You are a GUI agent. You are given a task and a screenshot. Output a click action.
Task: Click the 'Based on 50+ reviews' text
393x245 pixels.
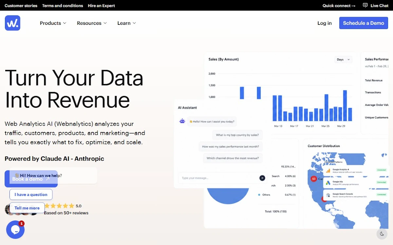[66, 213]
